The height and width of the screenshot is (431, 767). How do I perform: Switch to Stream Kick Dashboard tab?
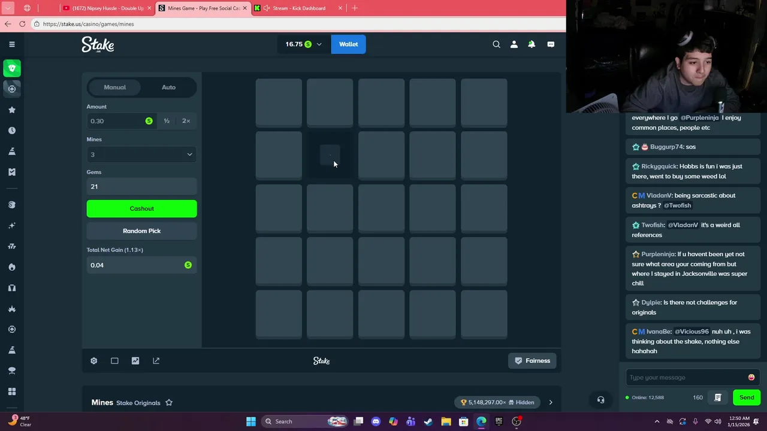point(298,8)
